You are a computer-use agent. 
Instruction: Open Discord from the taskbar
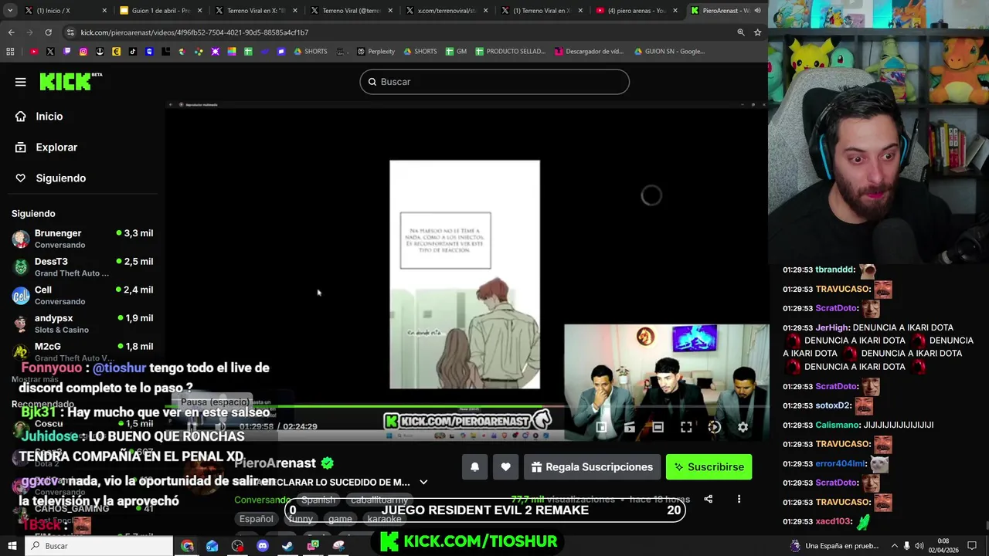point(263,546)
